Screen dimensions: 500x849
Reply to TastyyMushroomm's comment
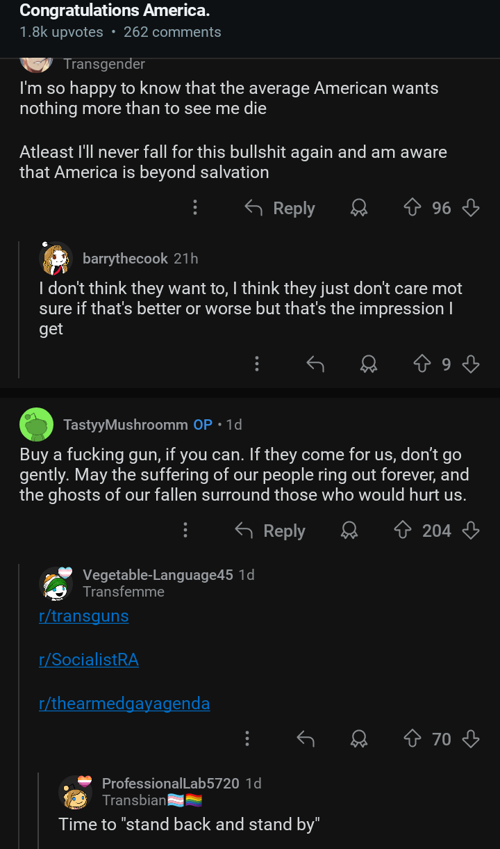point(271,531)
